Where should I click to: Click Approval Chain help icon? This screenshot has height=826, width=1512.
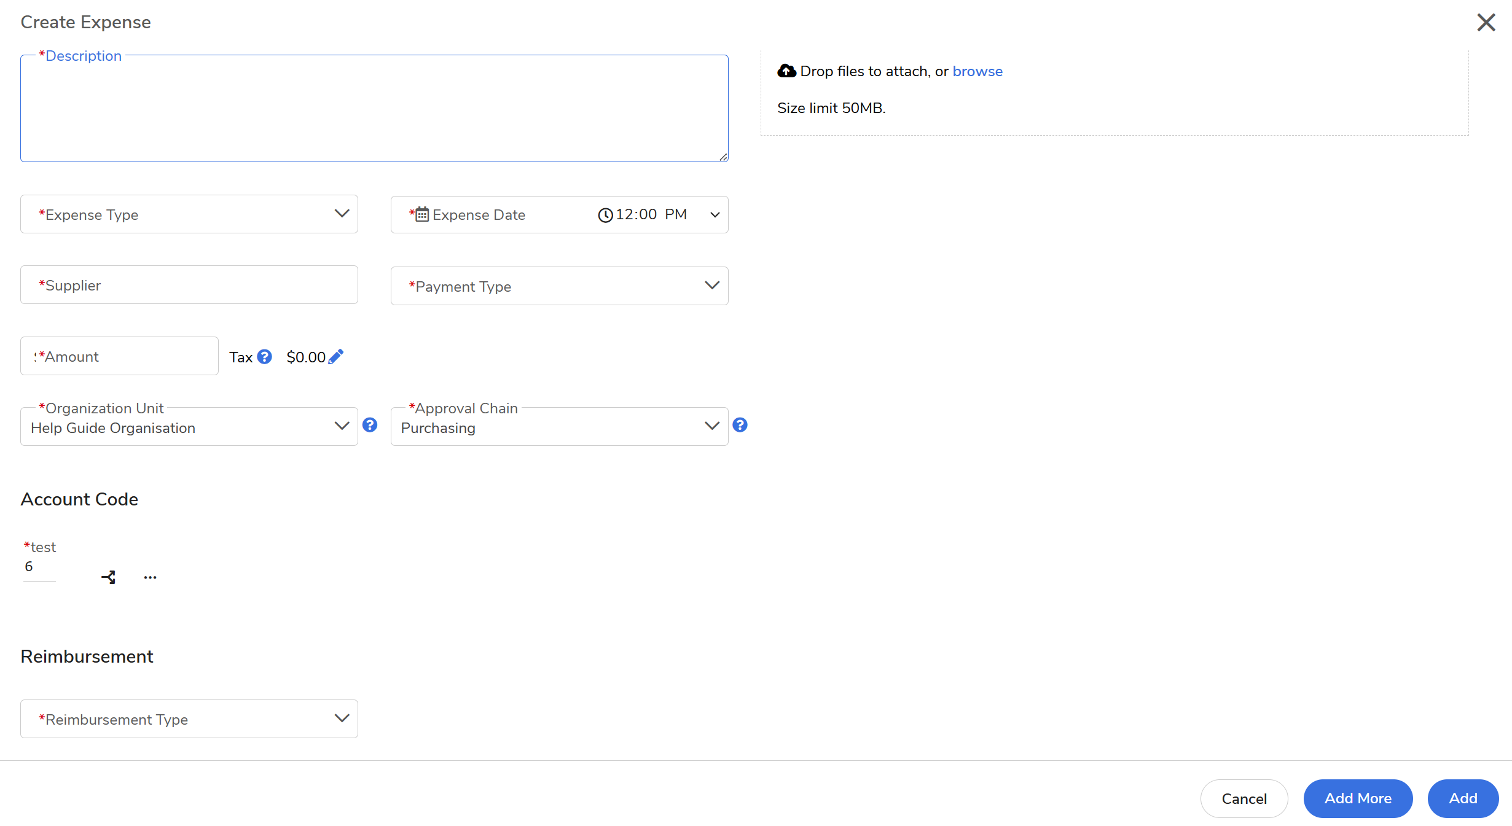740,425
